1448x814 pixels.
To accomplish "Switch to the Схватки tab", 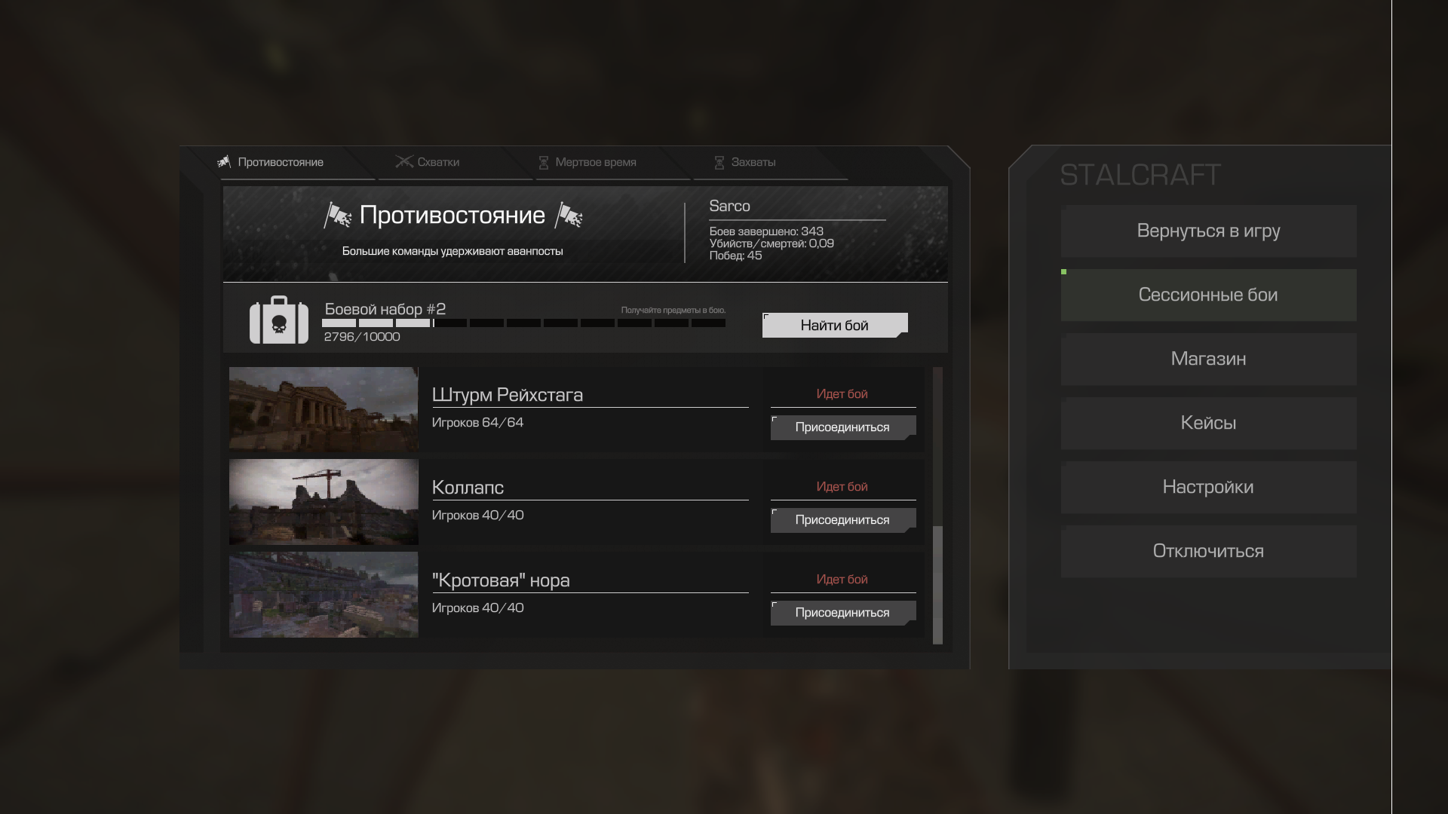I will [x=437, y=162].
